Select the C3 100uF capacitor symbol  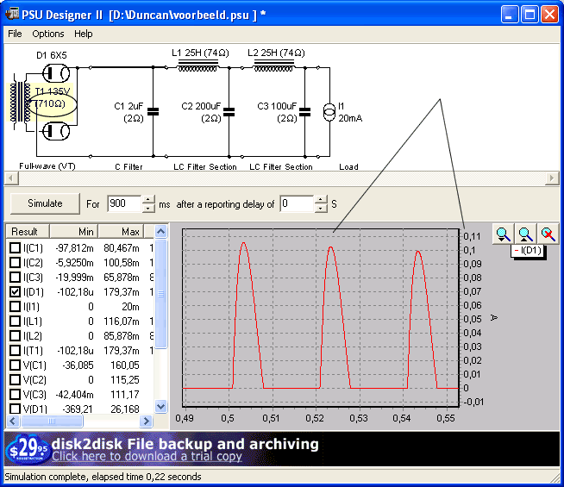tap(304, 111)
